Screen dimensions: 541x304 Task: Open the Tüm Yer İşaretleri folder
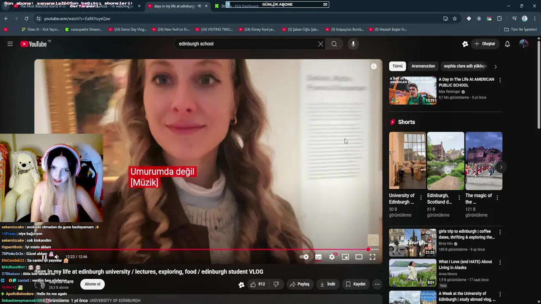pos(520,30)
